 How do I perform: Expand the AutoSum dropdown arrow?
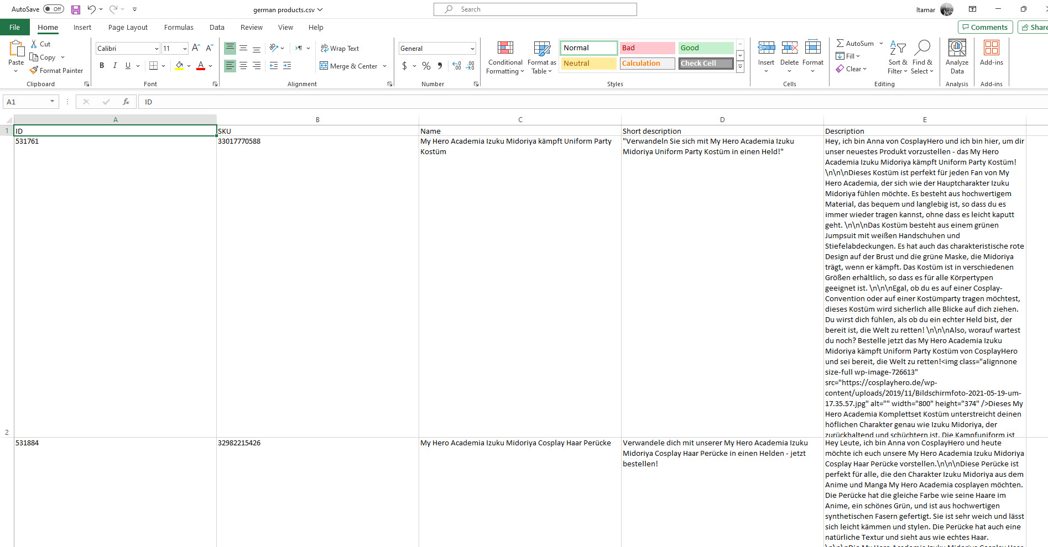tap(881, 43)
